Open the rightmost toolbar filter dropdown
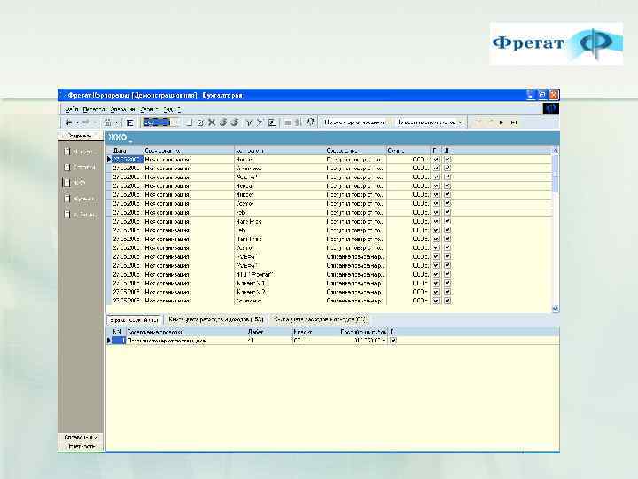 point(461,122)
